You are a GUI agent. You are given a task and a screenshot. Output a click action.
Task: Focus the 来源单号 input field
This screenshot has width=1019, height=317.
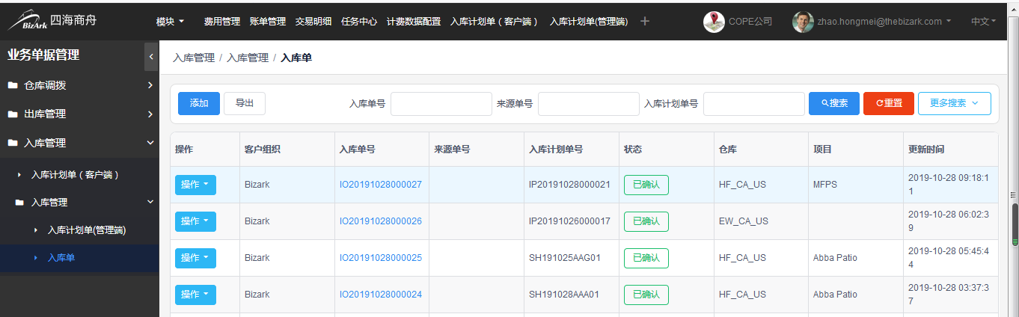[x=589, y=104]
